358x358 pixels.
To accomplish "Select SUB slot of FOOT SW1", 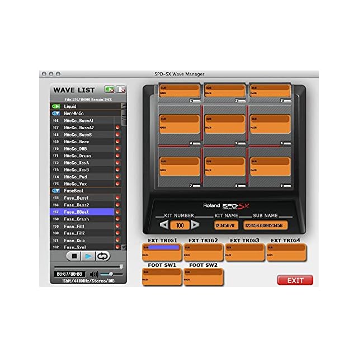I will point(162,272).
